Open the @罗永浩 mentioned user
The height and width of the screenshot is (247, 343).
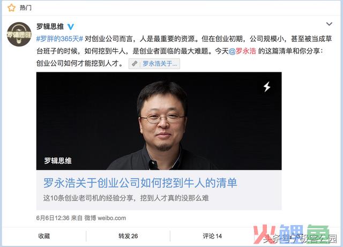tap(242, 51)
